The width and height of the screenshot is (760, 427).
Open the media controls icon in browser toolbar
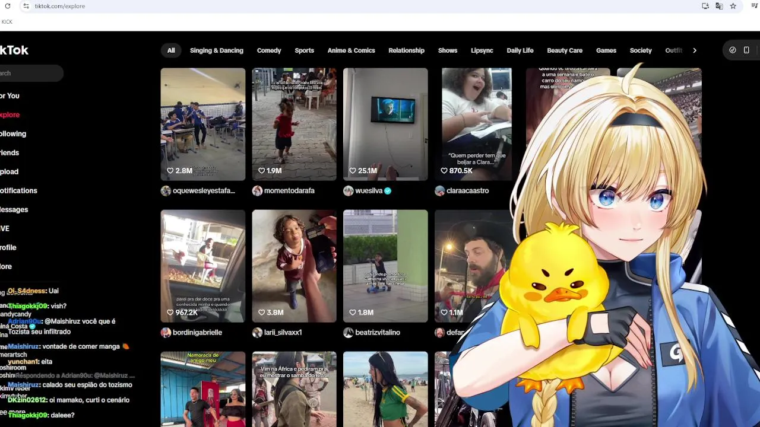coord(755,6)
